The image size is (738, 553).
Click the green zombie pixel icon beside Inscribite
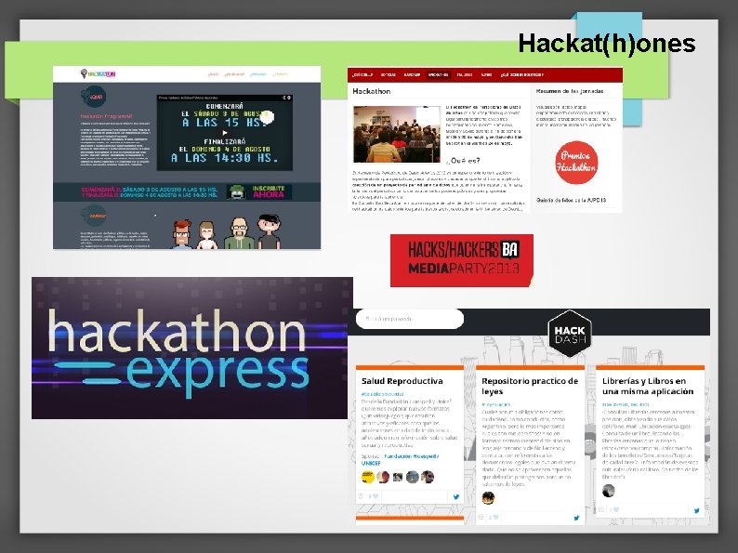pos(237,191)
